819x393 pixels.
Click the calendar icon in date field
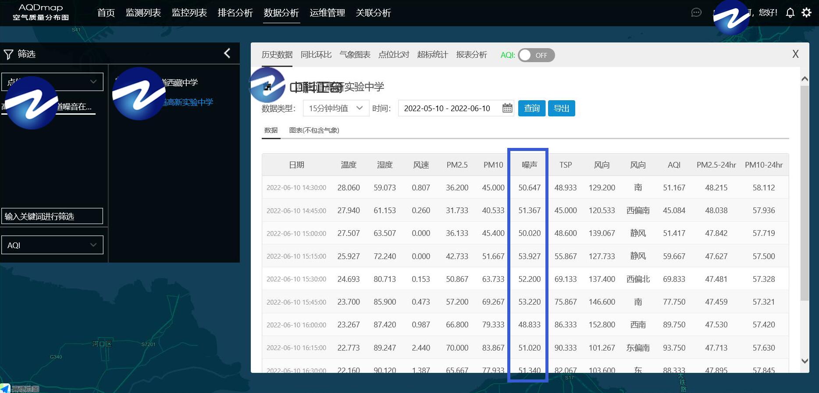point(507,108)
